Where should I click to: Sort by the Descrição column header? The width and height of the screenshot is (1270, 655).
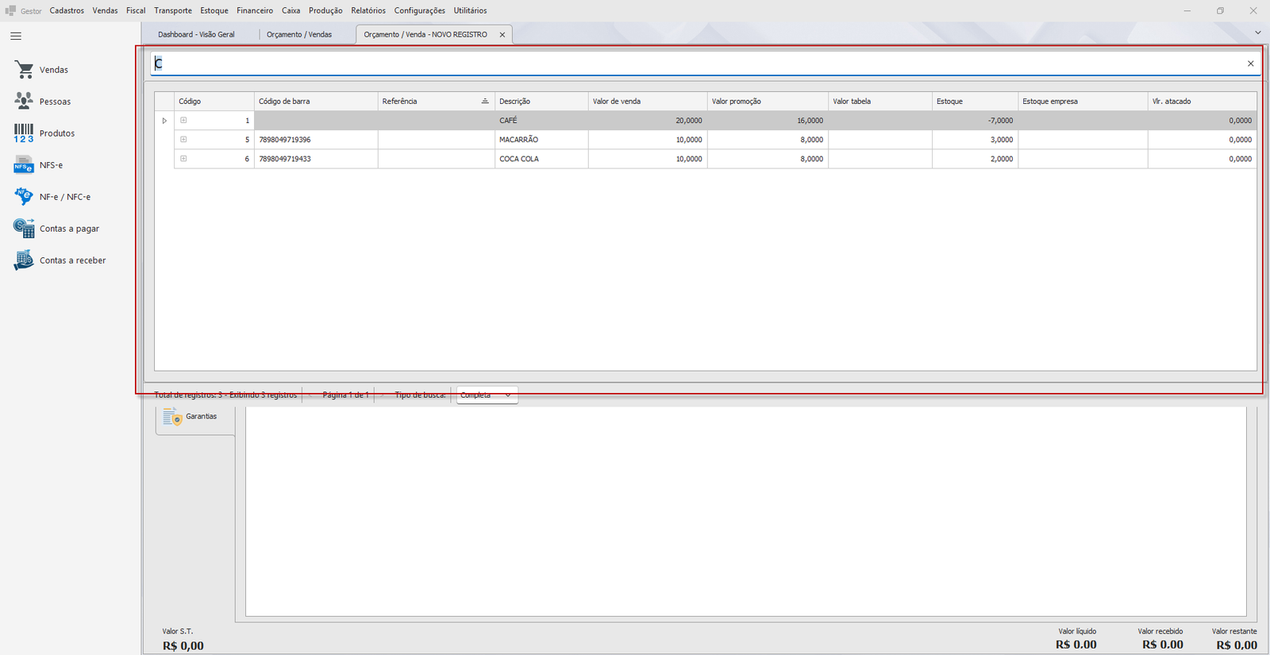541,102
